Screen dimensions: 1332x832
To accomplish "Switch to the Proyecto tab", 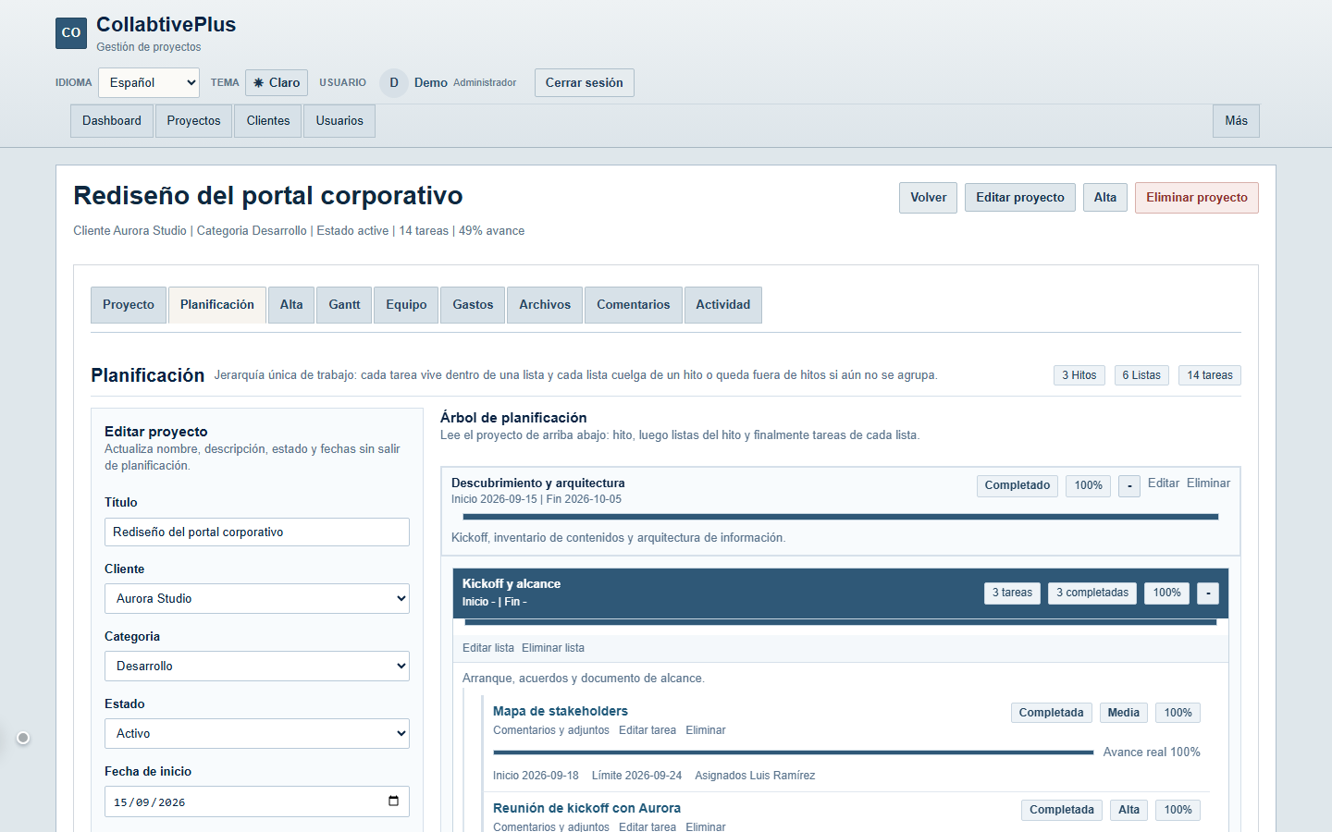I will 129,305.
